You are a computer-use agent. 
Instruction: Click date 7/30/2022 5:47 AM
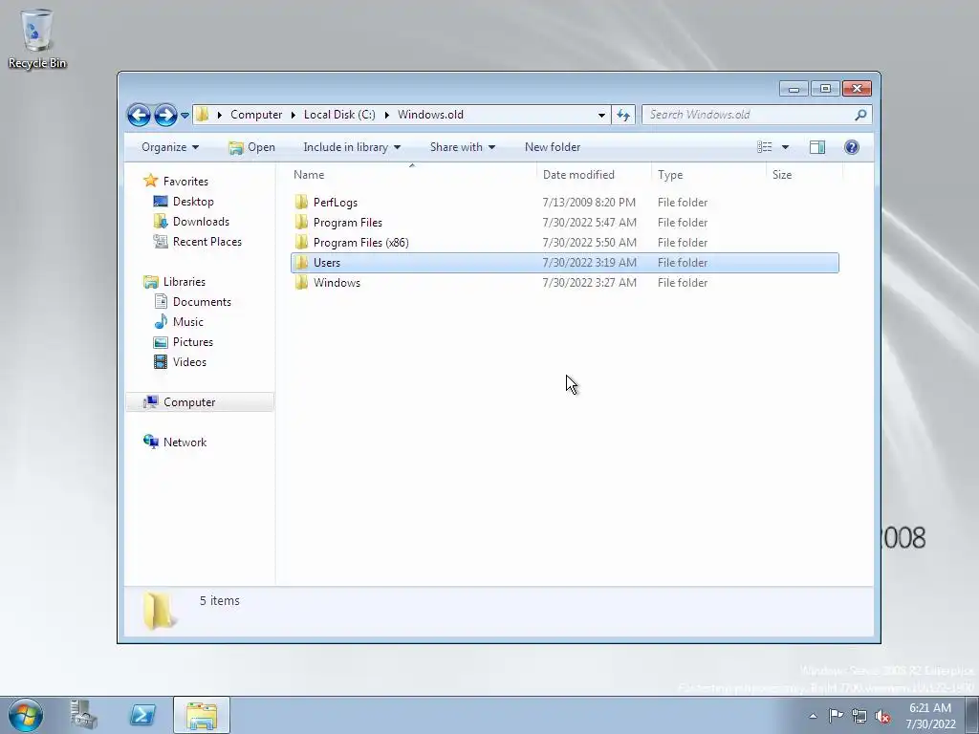click(x=589, y=223)
